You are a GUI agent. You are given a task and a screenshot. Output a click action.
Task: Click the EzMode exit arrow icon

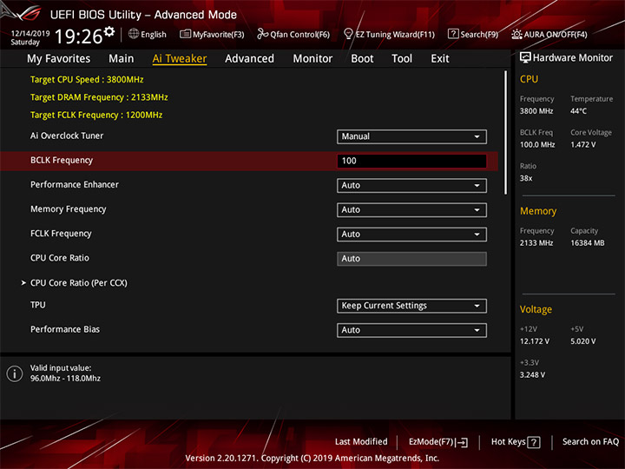pyautogui.click(x=462, y=442)
